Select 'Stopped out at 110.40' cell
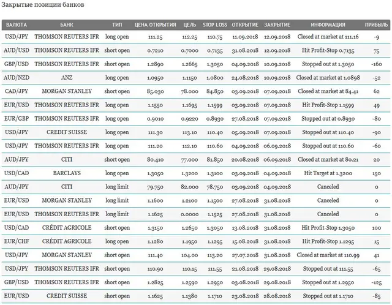This screenshot has width=392, height=305. click(x=328, y=132)
